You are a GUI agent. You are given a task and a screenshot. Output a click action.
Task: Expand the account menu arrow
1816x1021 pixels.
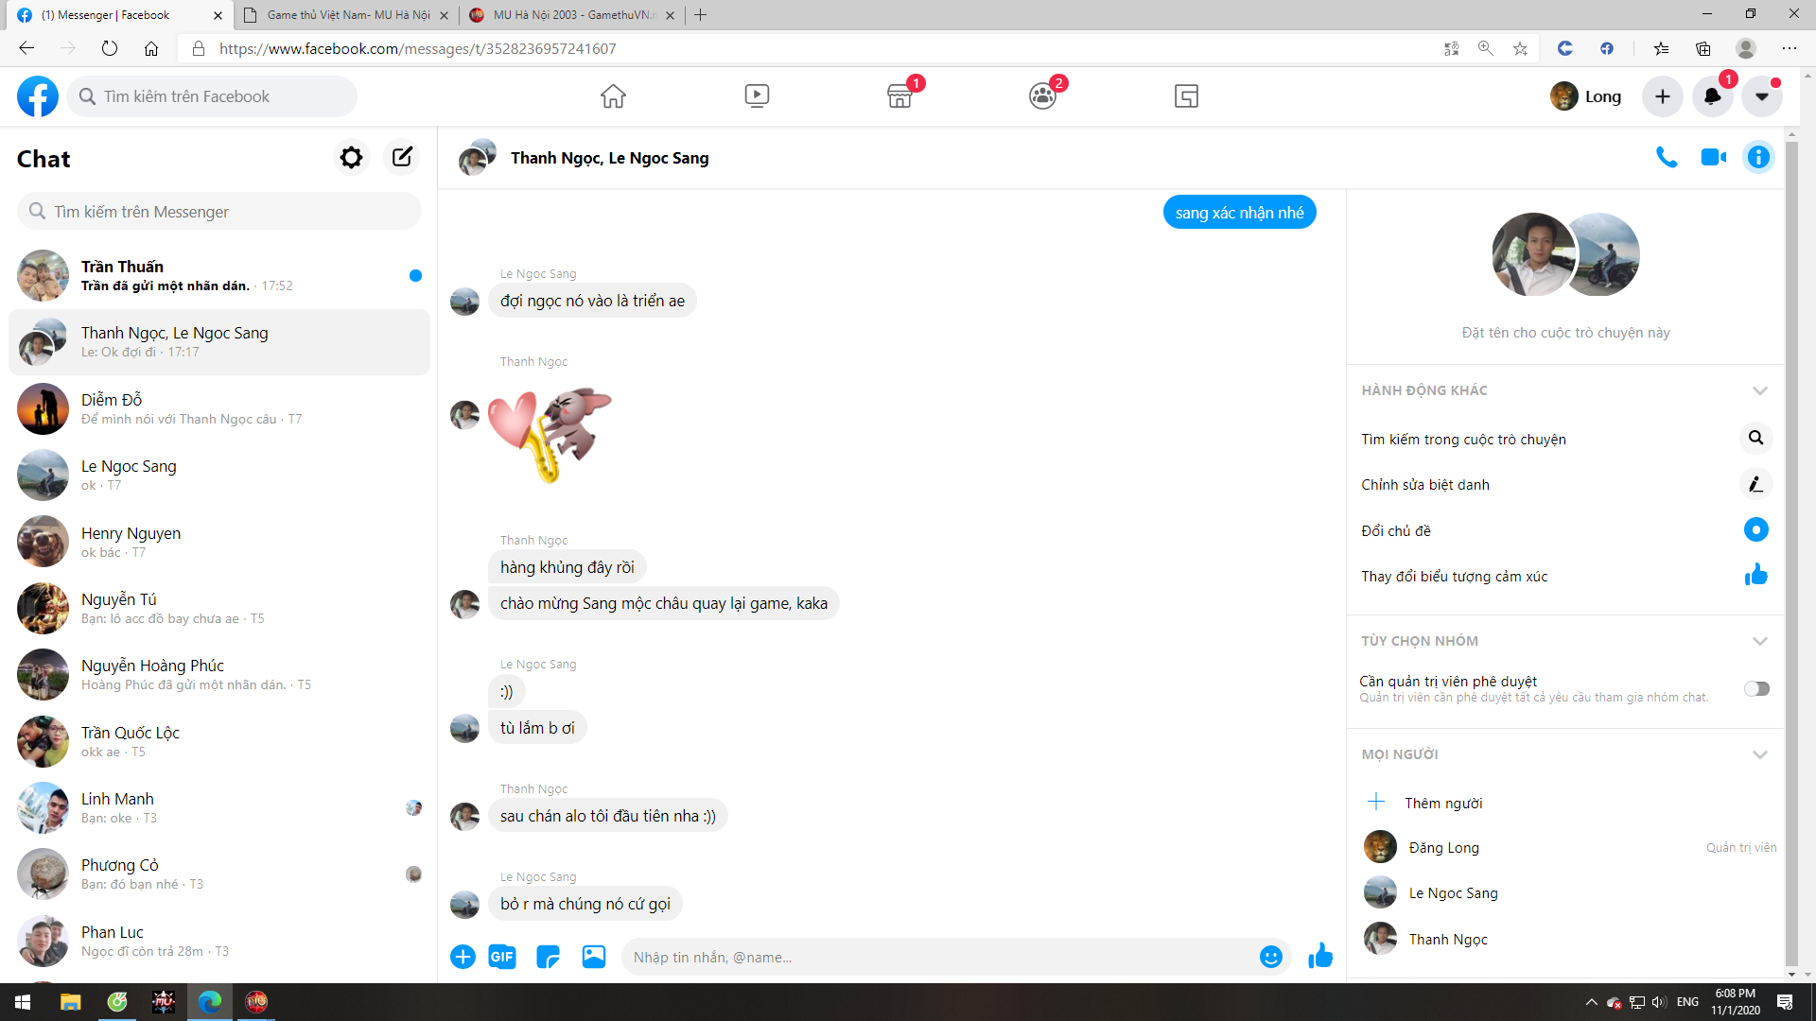click(x=1761, y=95)
